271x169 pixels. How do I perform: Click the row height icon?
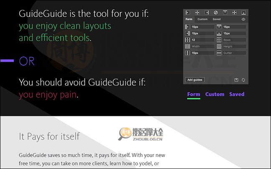coord(219,46)
